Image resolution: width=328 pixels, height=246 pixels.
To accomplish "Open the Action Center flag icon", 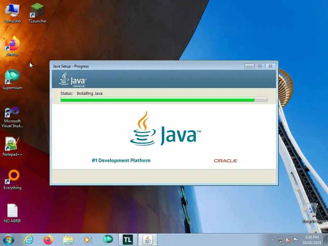I will click(295, 240).
